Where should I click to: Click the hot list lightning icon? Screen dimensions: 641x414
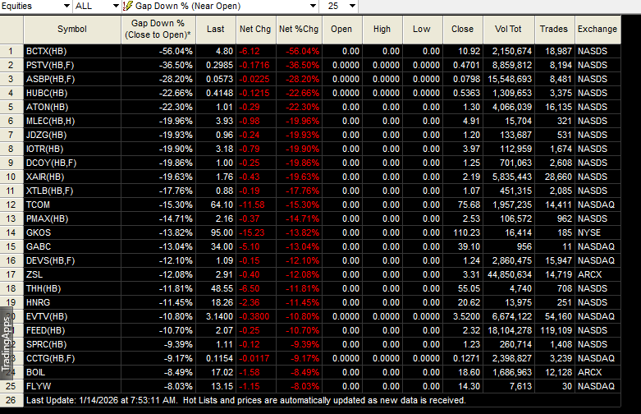127,6
